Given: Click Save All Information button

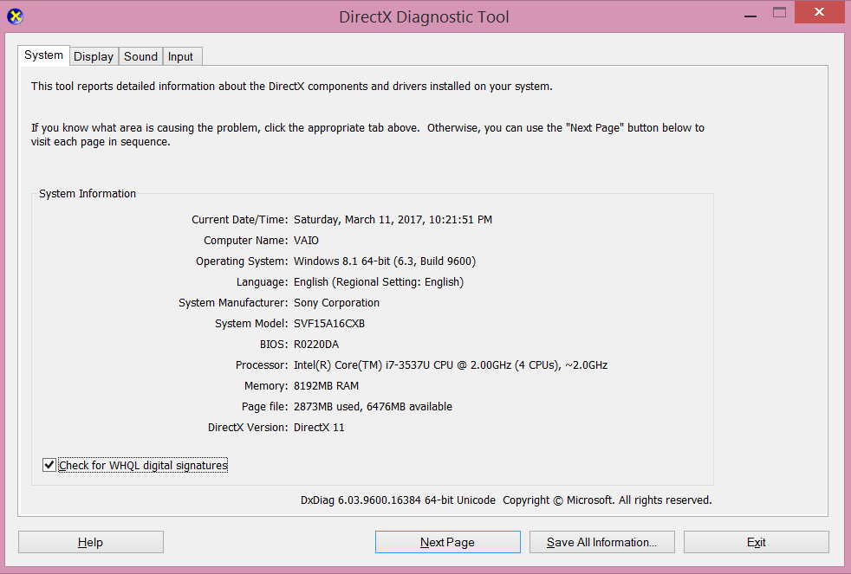Looking at the screenshot, I should coord(602,542).
